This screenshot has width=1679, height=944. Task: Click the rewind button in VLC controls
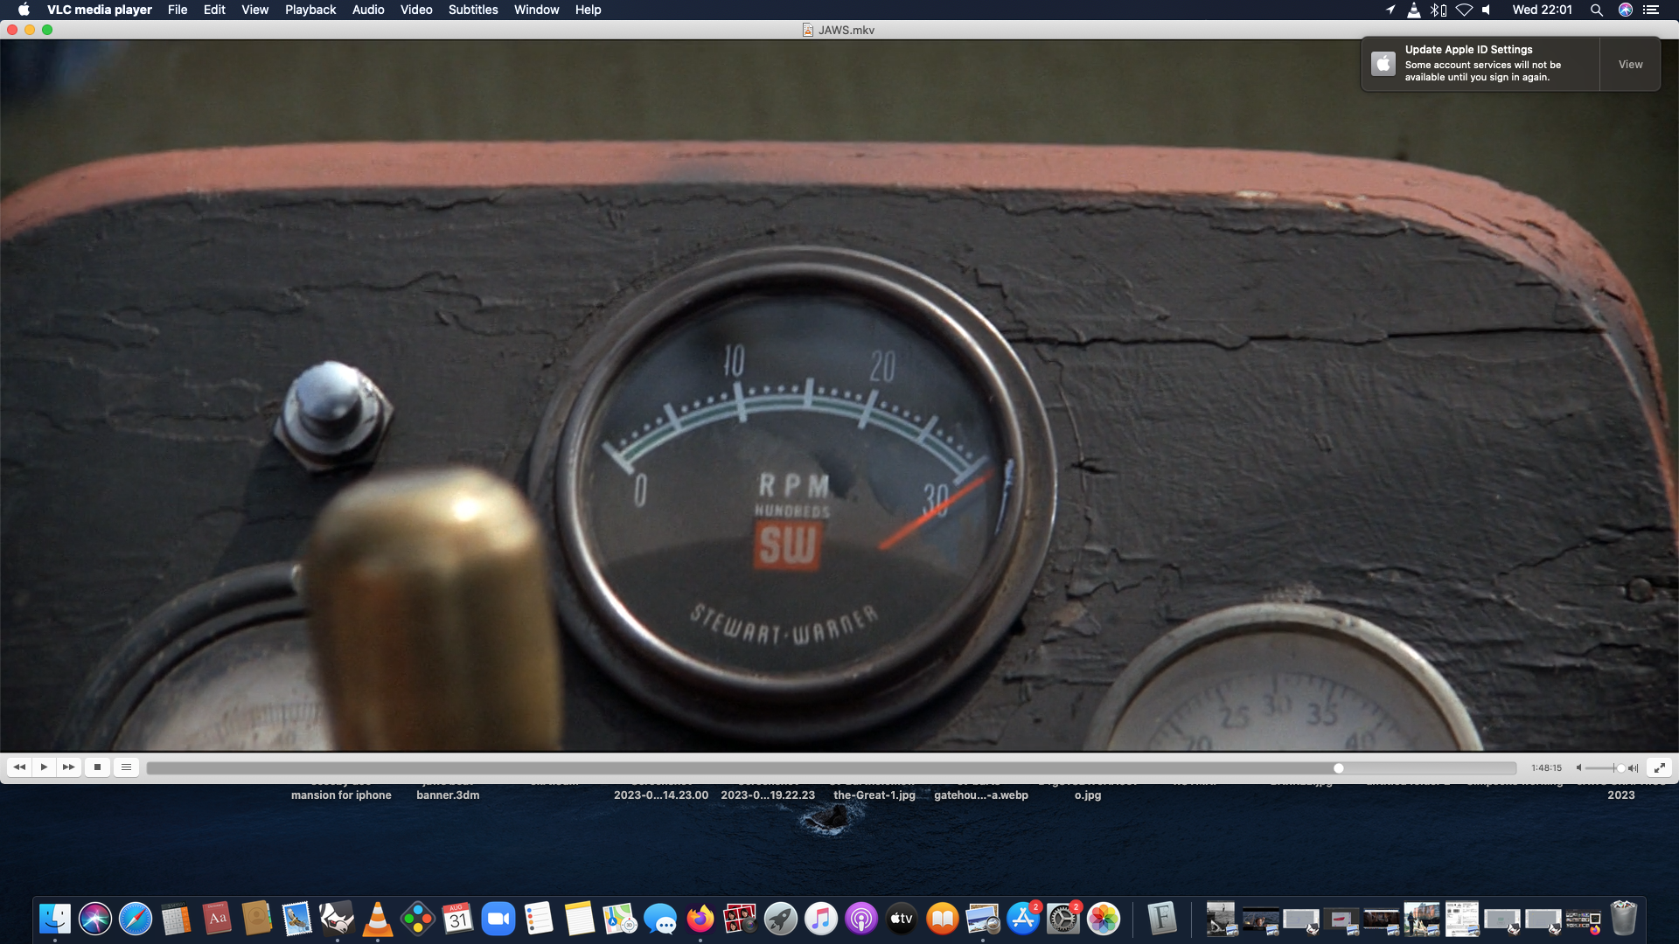pos(19,767)
